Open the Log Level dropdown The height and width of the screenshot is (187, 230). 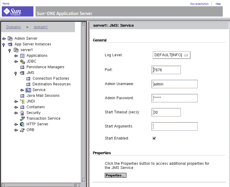[x=172, y=55]
